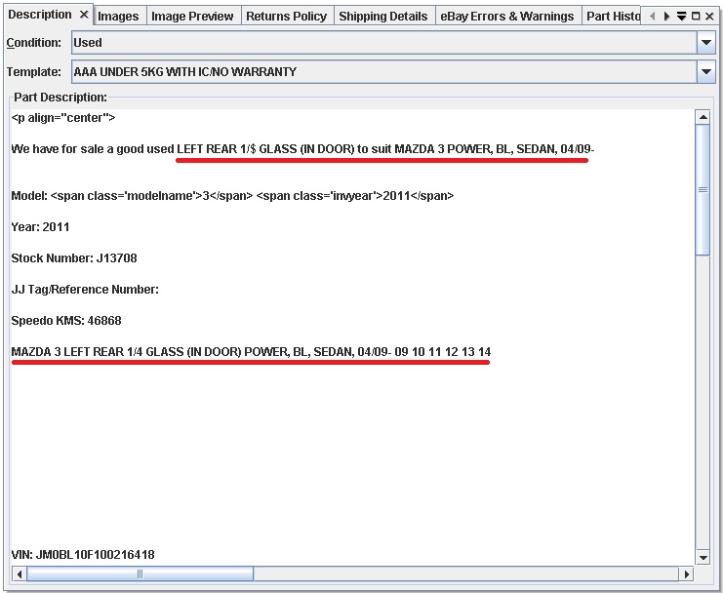Viewport: 723px width, 593px height.
Task: Go to the Returns Policy tab
Action: point(286,17)
